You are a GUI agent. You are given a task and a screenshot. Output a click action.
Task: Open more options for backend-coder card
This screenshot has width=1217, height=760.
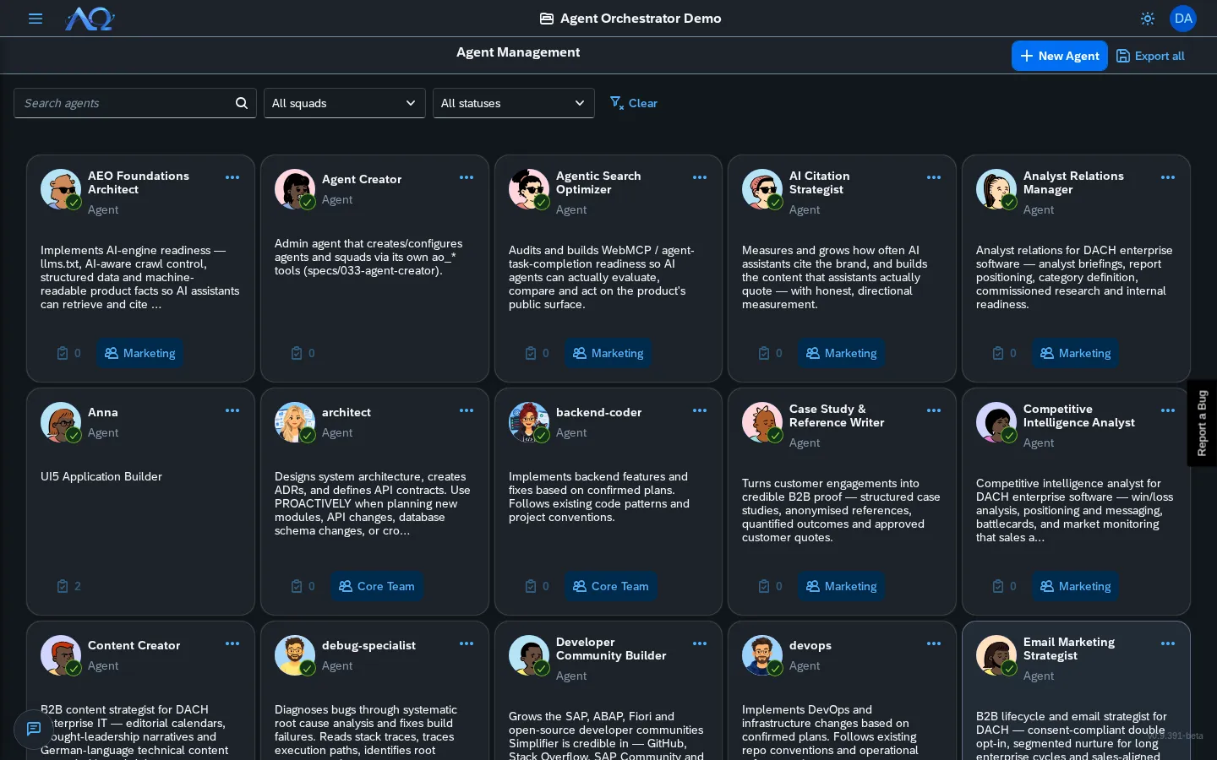(x=700, y=410)
